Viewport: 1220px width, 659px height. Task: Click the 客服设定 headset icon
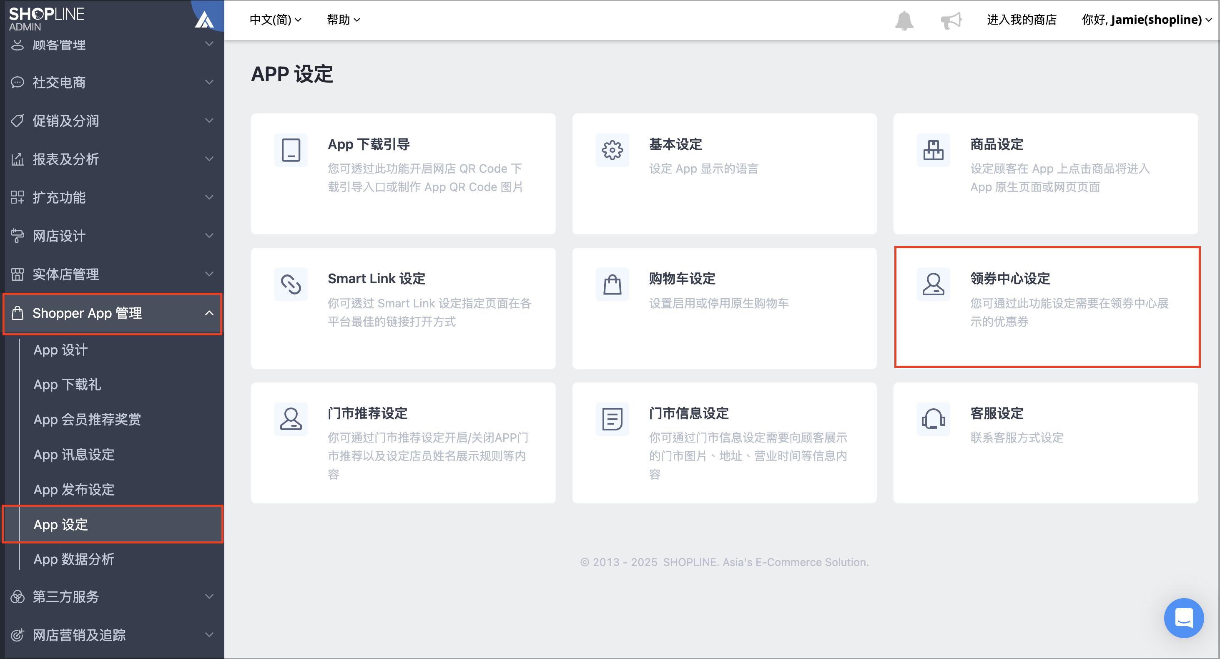point(933,419)
